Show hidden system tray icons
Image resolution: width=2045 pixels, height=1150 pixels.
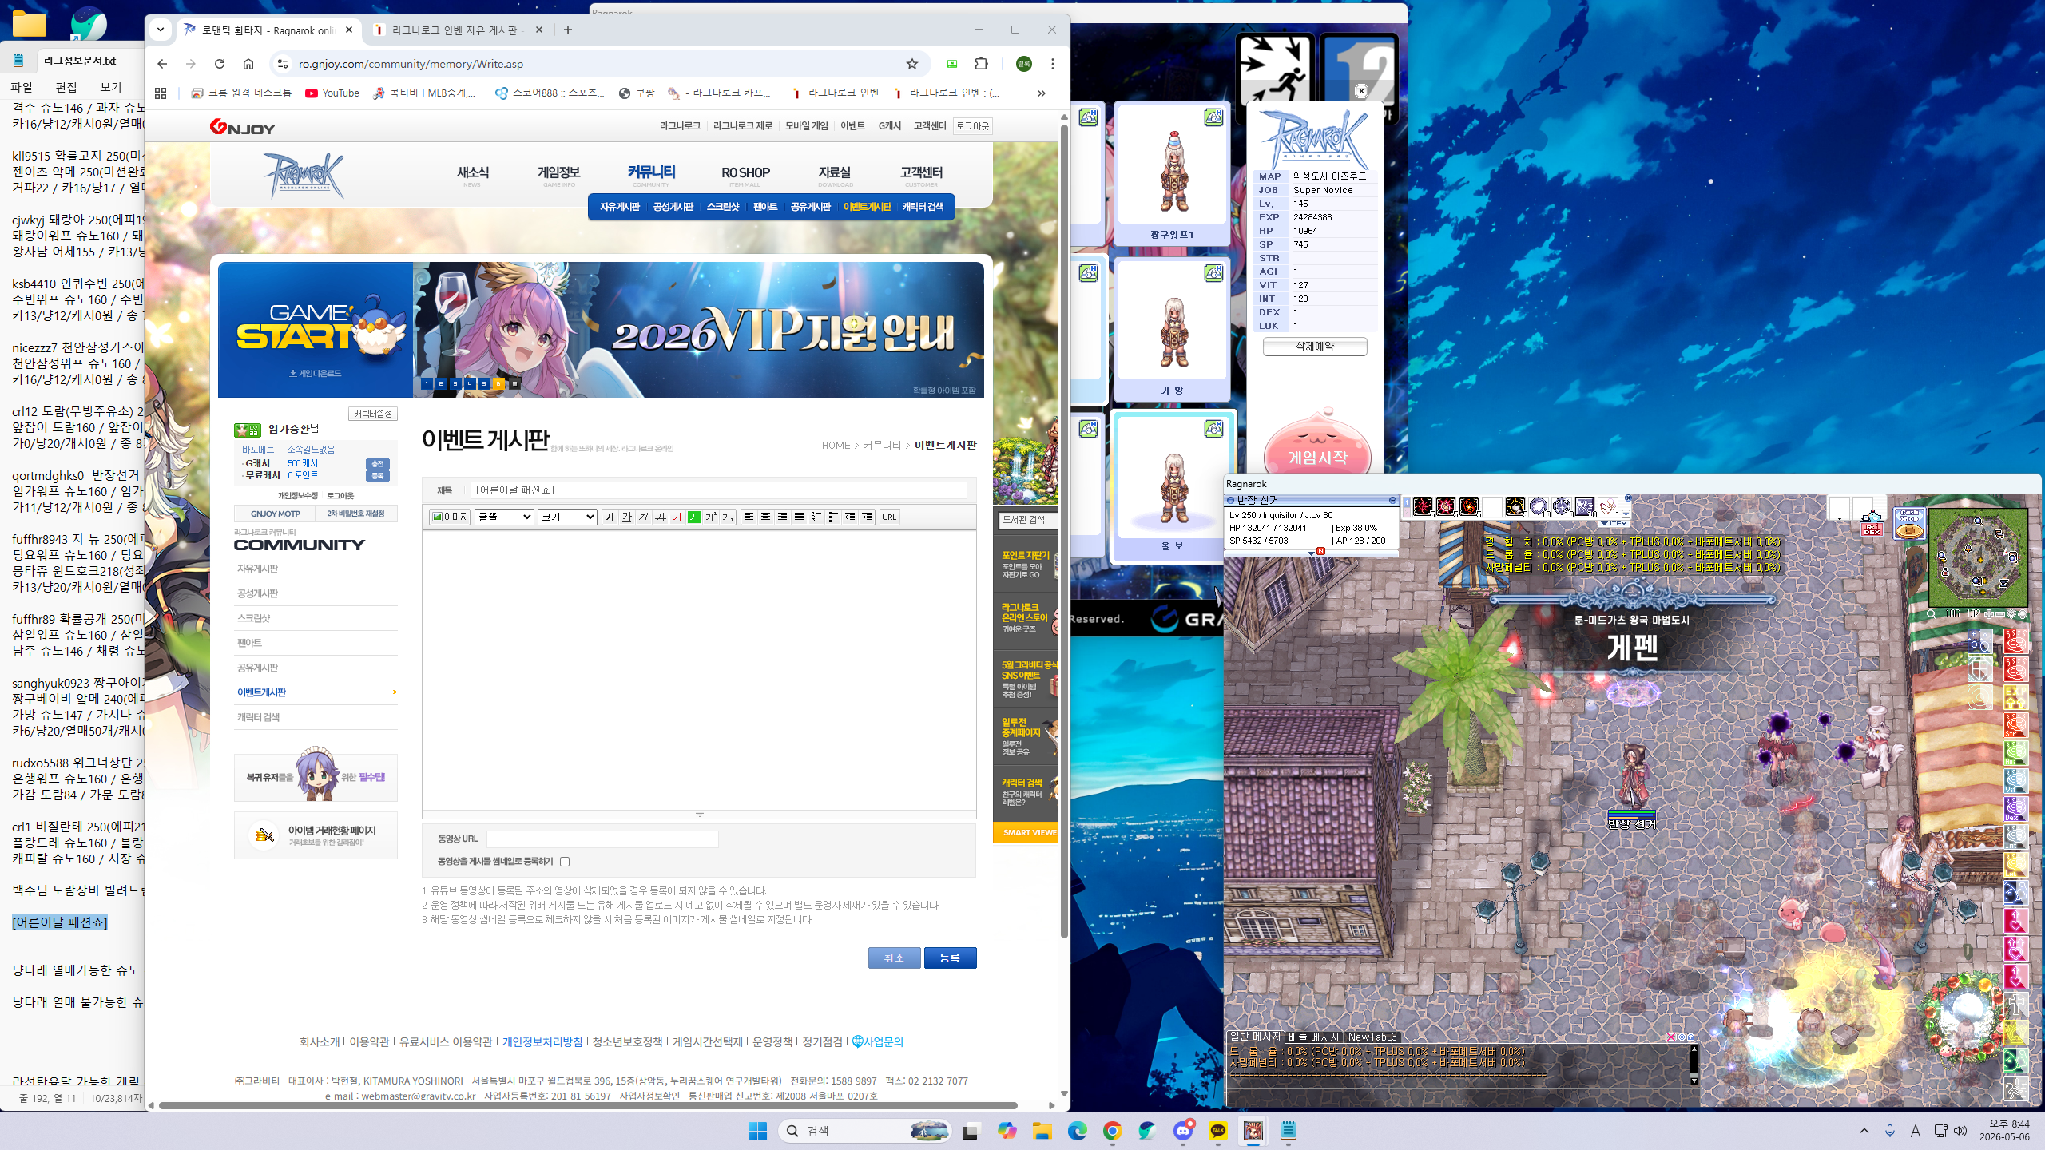[1864, 1131]
